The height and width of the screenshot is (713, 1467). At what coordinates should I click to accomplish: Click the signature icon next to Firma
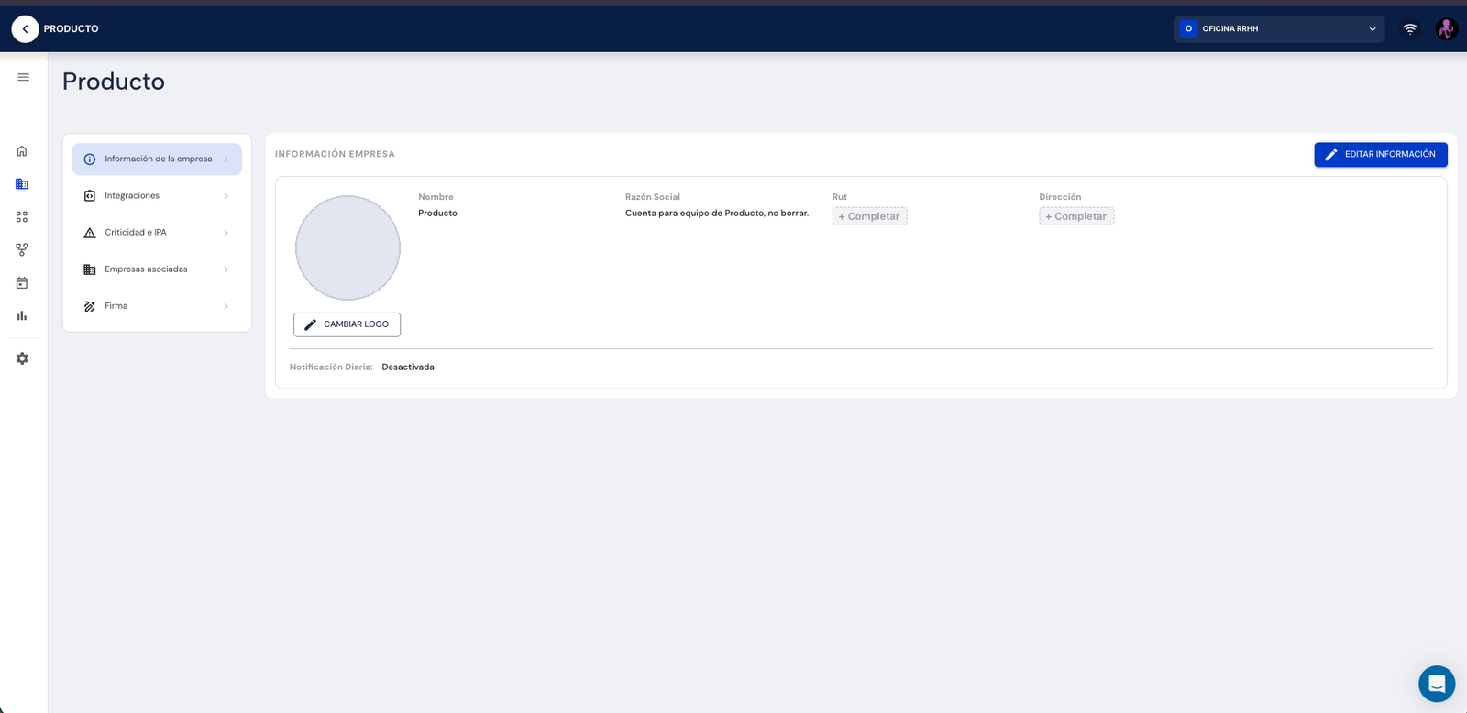tap(90, 306)
